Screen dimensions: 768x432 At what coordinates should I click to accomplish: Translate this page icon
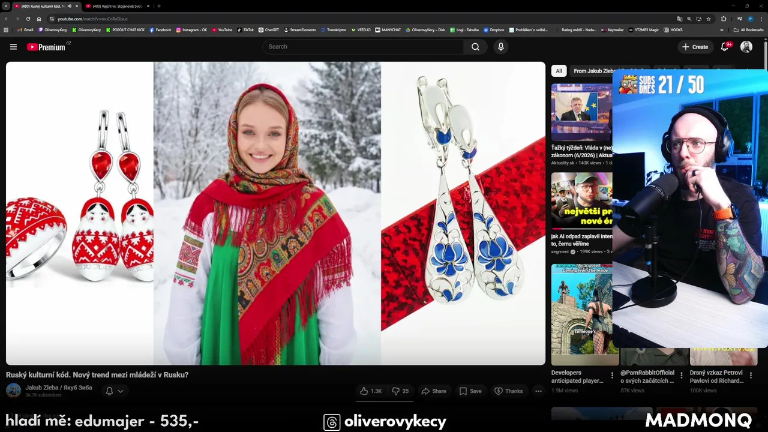(x=679, y=19)
